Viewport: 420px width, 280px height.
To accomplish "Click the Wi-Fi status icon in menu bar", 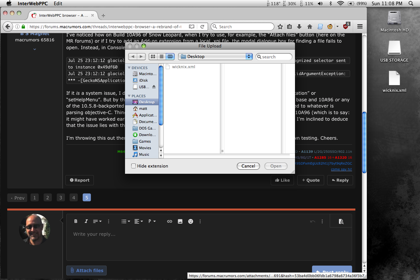I will 341,4.
